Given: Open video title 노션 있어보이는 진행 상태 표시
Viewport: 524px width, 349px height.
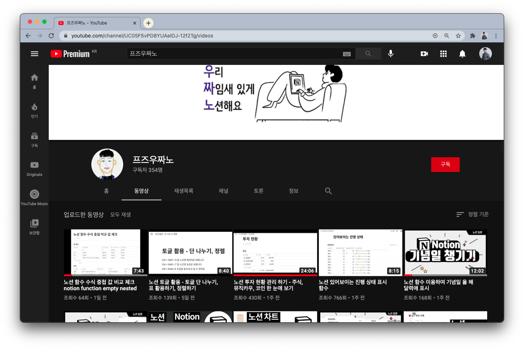Looking at the screenshot, I should [x=353, y=285].
